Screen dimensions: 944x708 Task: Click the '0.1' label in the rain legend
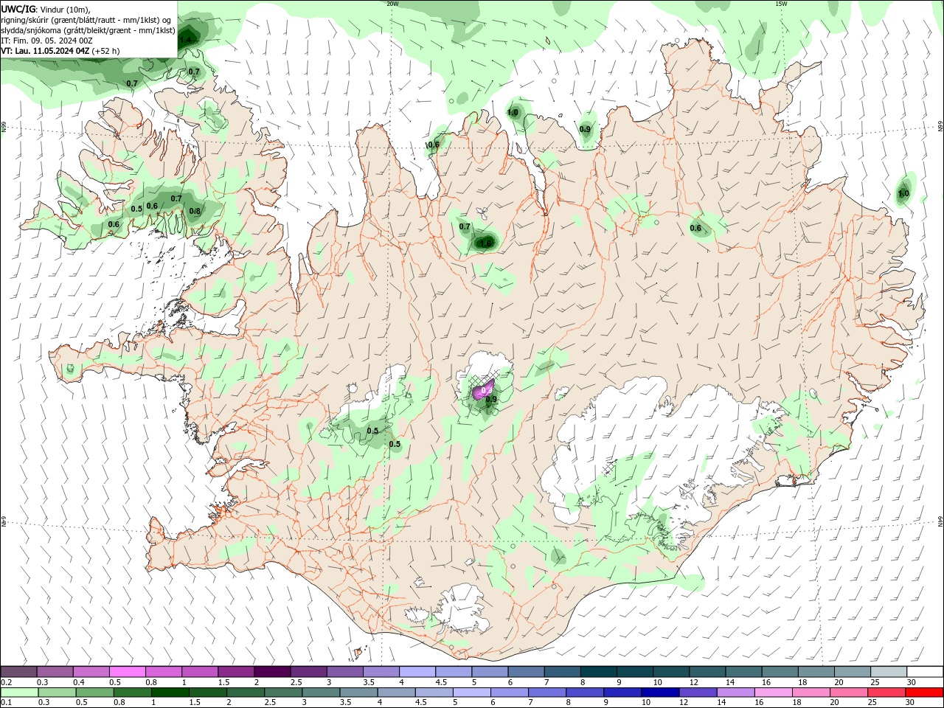(6, 702)
